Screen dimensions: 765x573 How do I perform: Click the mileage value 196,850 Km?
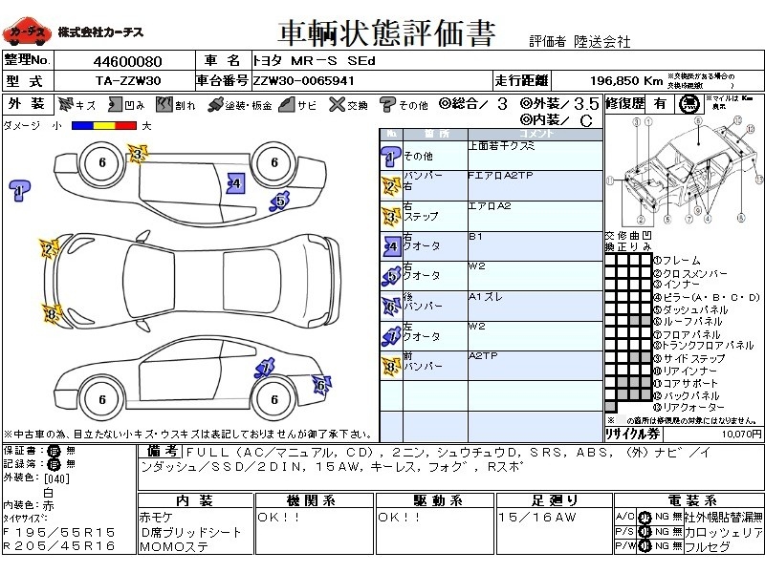626,80
